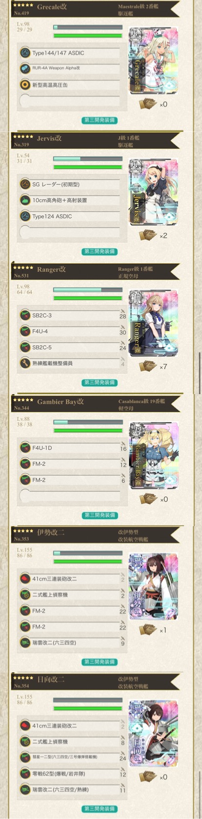Click Ise's 41cm三連装砲改二 red gun icon

point(25,579)
